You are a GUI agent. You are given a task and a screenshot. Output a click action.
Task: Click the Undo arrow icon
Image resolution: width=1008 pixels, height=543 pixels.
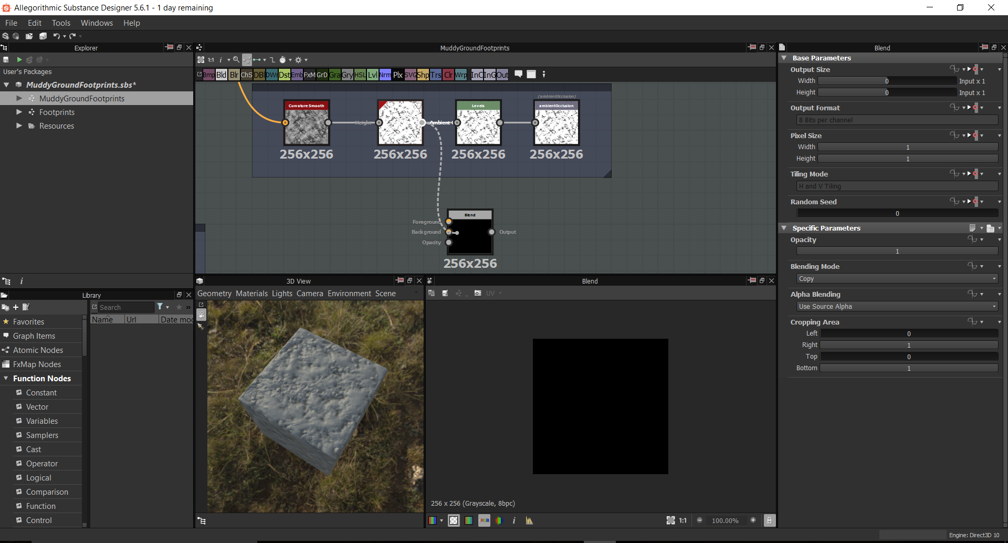coord(56,36)
